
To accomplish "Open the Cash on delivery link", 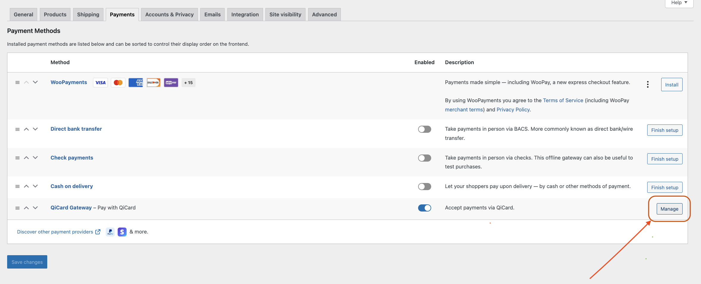I will point(72,186).
